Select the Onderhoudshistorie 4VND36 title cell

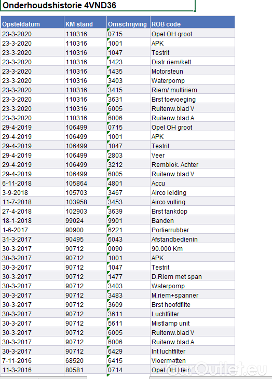[x=98, y=5]
